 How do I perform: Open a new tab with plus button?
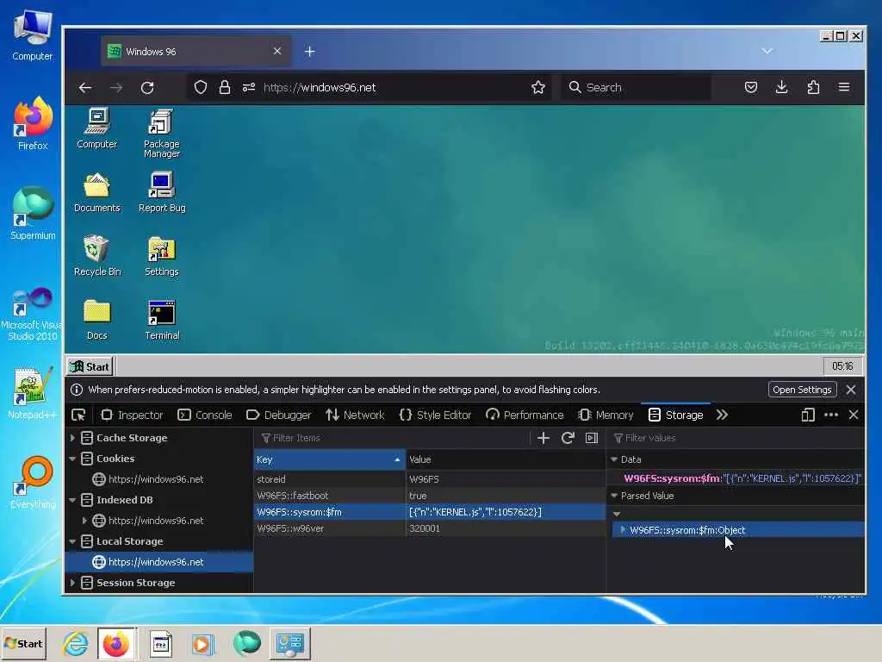click(309, 51)
